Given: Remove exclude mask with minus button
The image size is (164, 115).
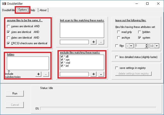Looking at the screenshot, I should (x=101, y=74).
